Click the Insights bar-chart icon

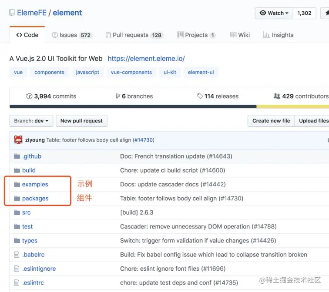[x=266, y=35]
